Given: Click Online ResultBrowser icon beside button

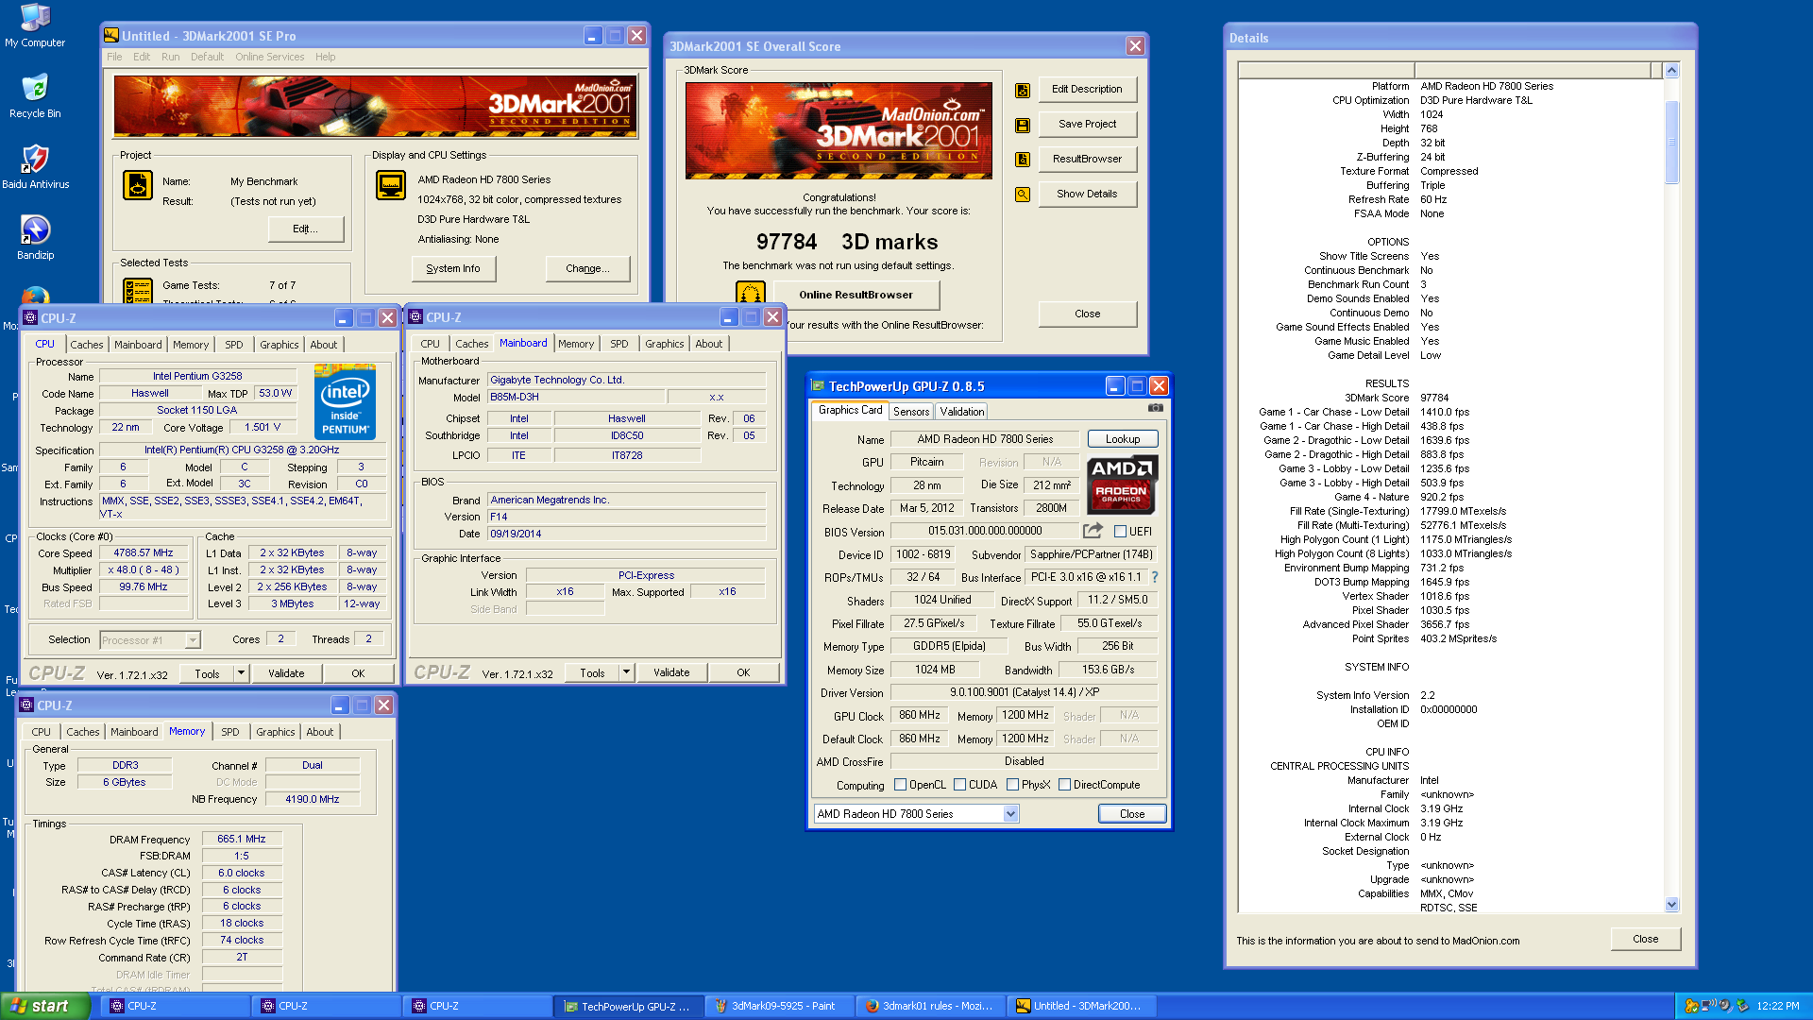Looking at the screenshot, I should pos(751,293).
